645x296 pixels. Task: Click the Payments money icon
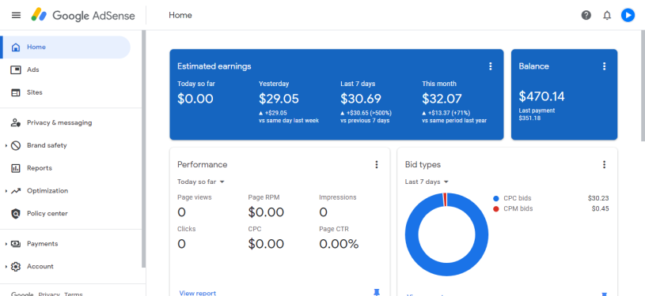[x=16, y=244]
